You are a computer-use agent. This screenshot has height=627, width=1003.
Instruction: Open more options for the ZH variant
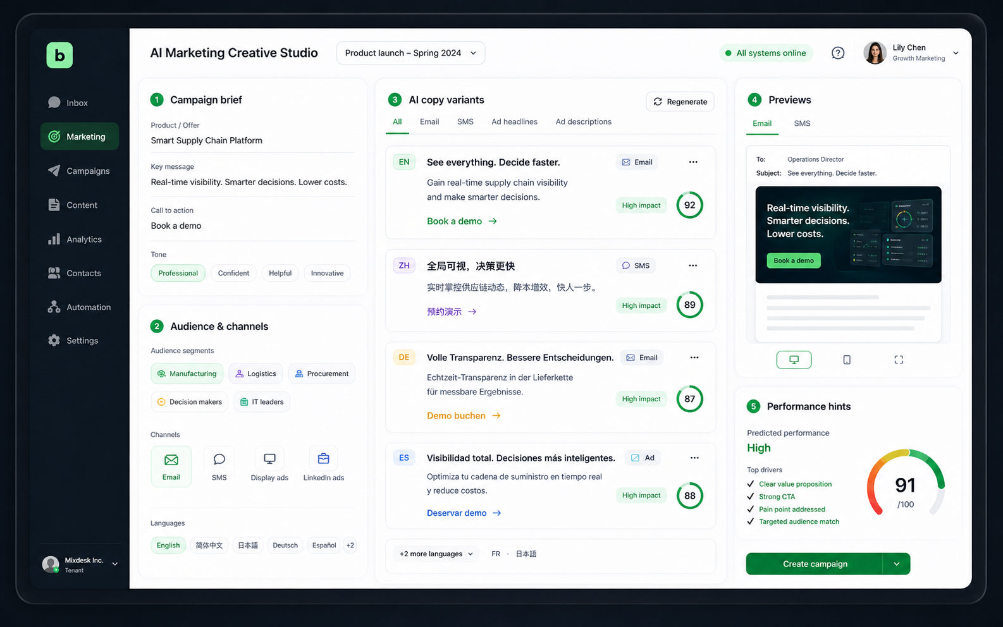tap(693, 265)
